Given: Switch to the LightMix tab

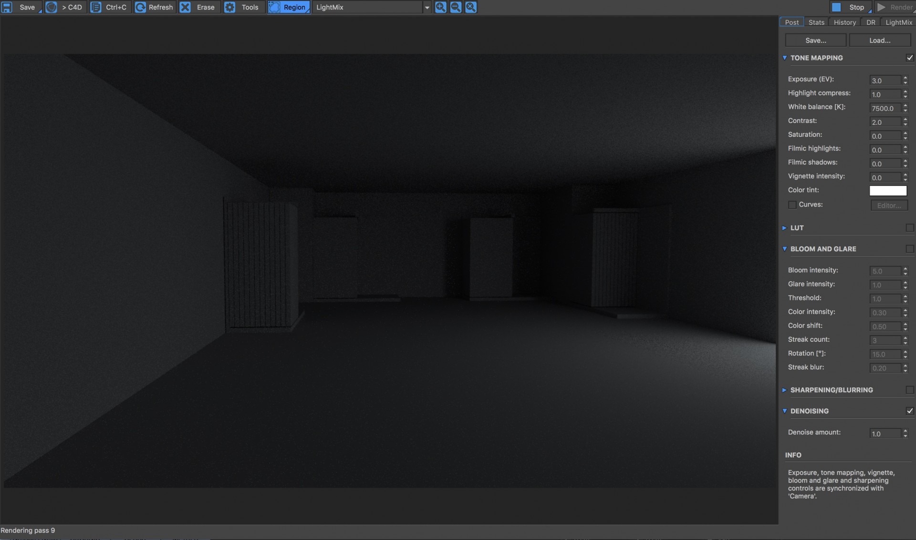Looking at the screenshot, I should [899, 22].
